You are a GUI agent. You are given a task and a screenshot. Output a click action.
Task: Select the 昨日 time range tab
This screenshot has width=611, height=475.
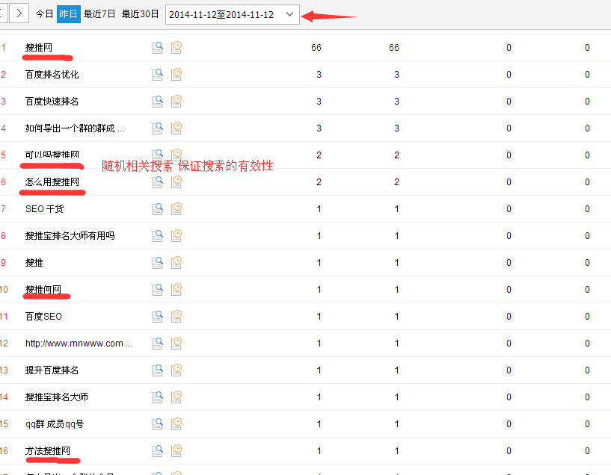point(68,14)
